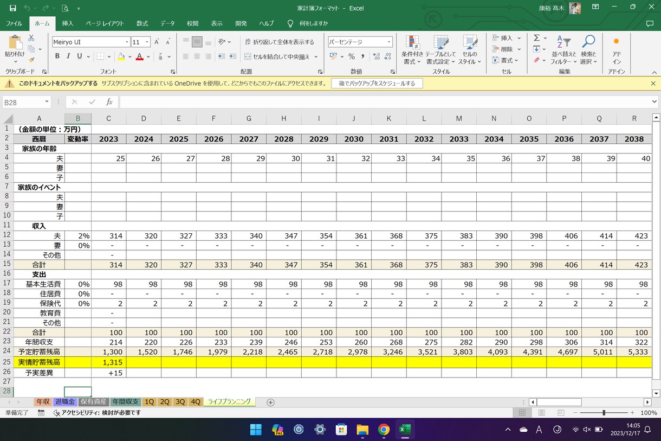Open the 数式 ribbon tab

[x=142, y=23]
